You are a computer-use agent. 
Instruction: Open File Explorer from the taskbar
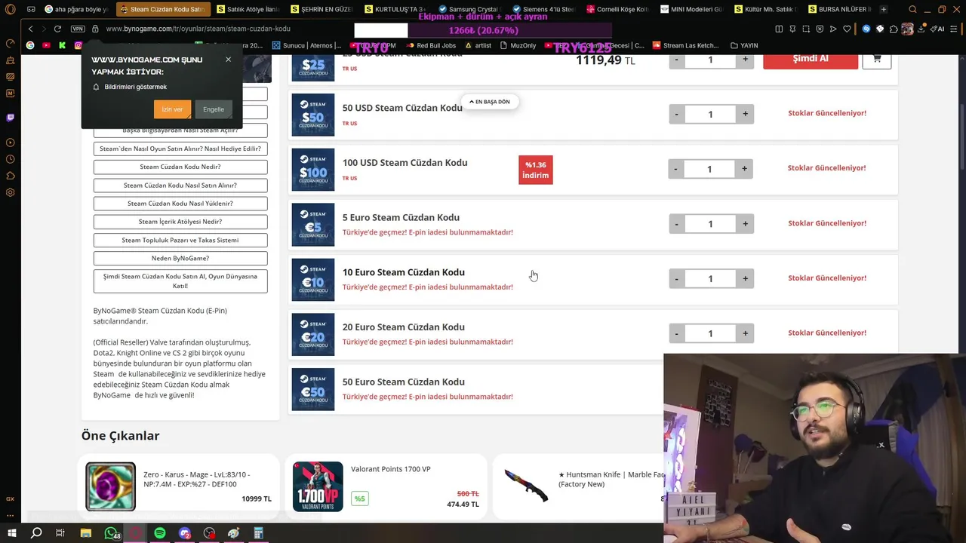pyautogui.click(x=86, y=533)
